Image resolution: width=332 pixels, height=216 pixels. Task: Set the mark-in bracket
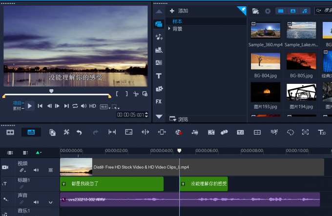(x=117, y=94)
